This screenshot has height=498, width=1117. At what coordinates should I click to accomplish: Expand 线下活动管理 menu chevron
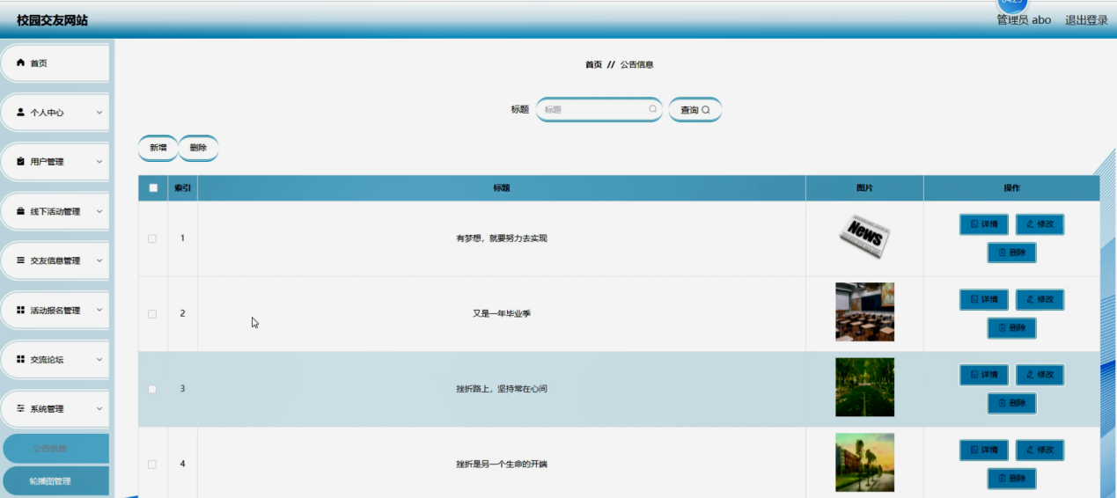(99, 211)
